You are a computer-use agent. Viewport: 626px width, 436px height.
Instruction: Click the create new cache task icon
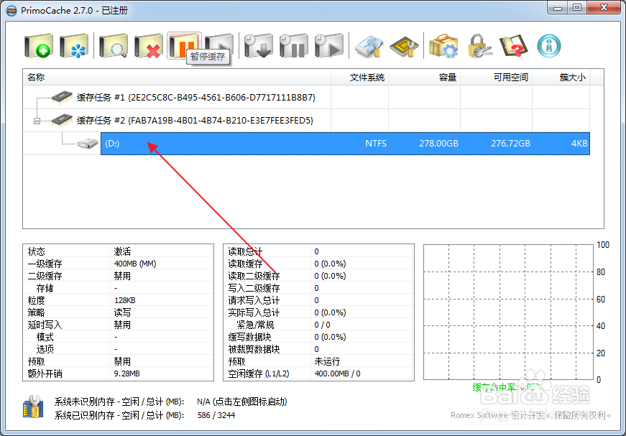coord(38,46)
